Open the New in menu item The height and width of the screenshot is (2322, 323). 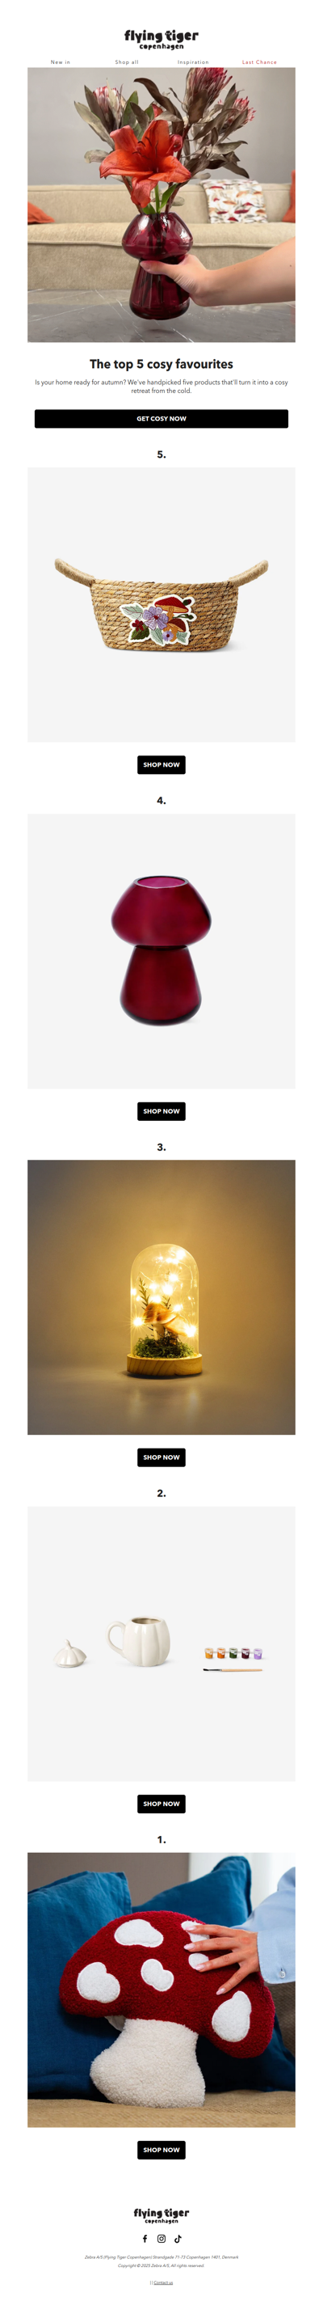(x=61, y=62)
